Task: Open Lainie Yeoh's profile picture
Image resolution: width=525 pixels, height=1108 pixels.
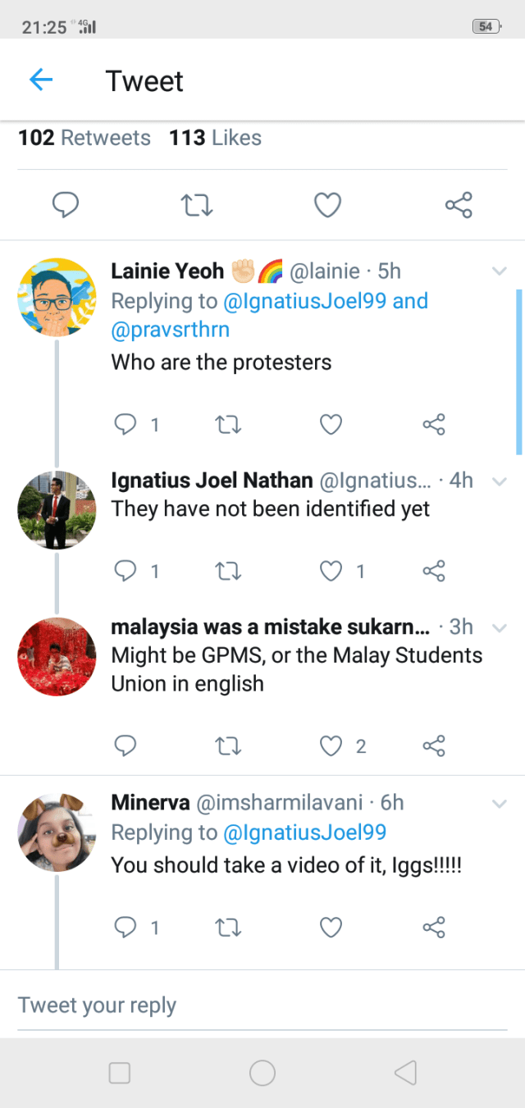Action: click(x=57, y=298)
